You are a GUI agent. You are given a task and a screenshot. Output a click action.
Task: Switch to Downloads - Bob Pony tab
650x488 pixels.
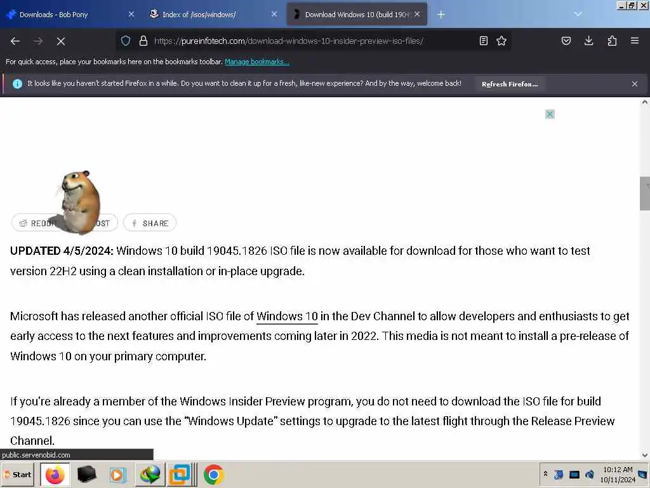[x=70, y=15]
